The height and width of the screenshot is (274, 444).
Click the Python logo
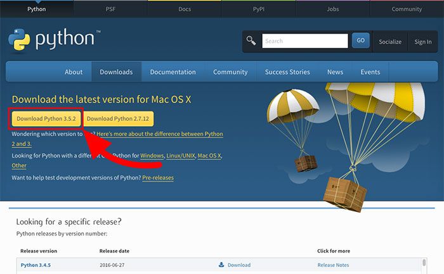tap(54, 39)
